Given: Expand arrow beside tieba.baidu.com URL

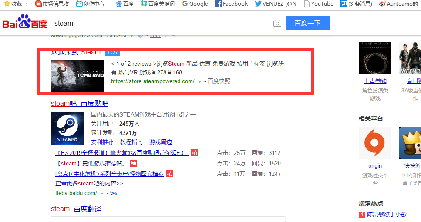Looking at the screenshot, I should [102, 194].
